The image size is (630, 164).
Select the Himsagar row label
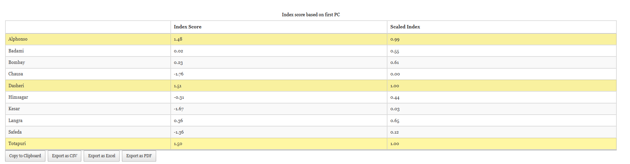[x=18, y=97]
